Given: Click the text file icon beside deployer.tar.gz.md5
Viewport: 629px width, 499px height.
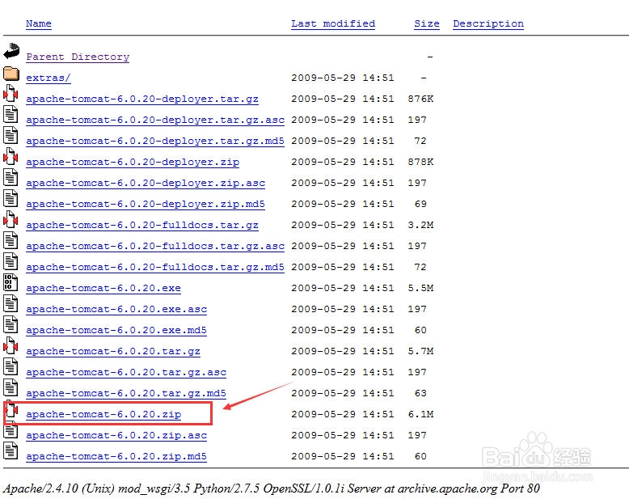Looking at the screenshot, I should coord(11,135).
